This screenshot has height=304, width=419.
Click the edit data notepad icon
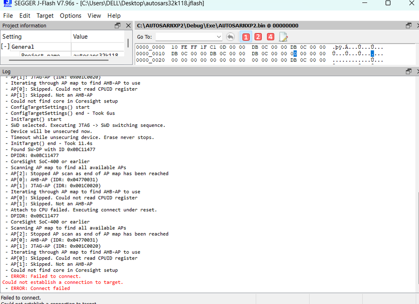point(283,37)
